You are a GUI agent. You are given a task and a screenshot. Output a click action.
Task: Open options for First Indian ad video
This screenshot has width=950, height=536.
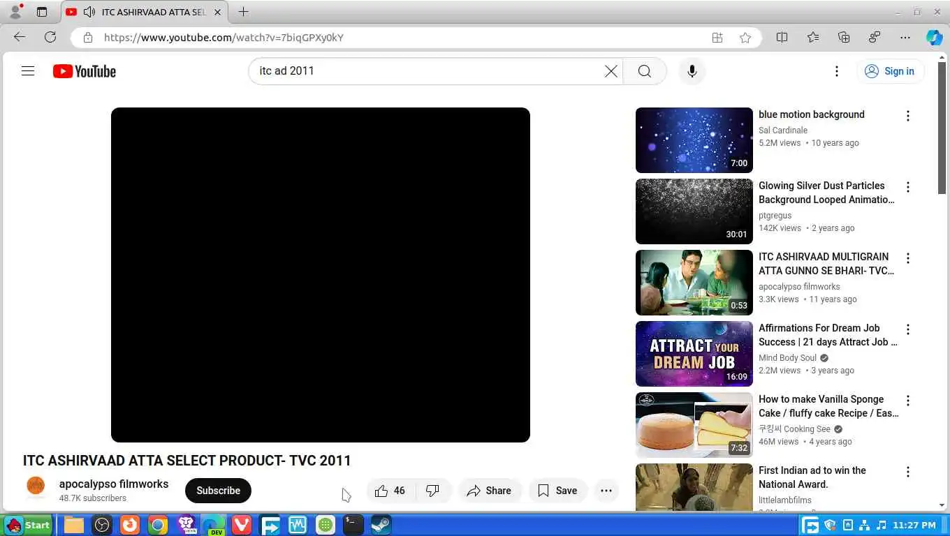click(908, 472)
